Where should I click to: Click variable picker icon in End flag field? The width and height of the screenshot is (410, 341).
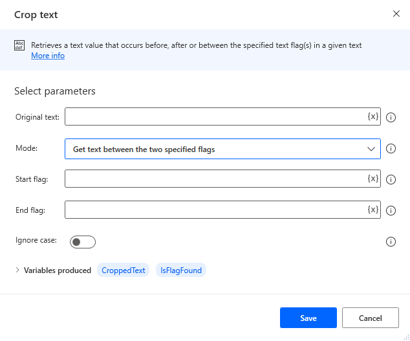(372, 210)
